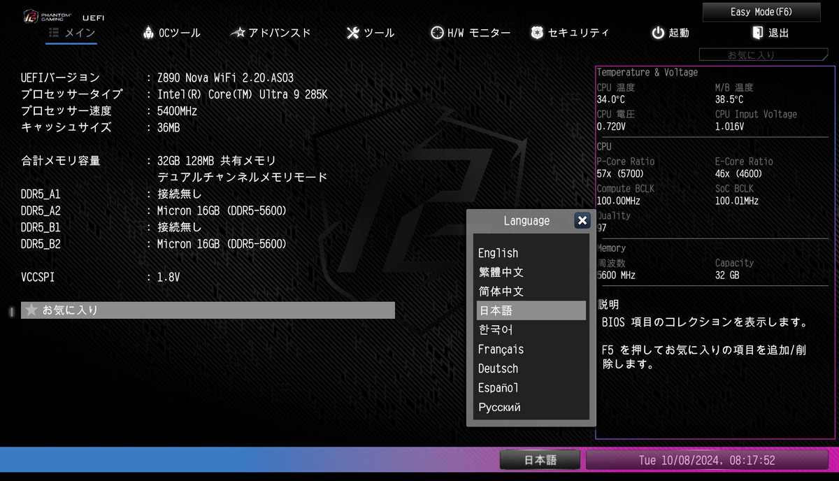This screenshot has width=839, height=481.
Task: Click the DDR5_A2 label
Action: [41, 211]
